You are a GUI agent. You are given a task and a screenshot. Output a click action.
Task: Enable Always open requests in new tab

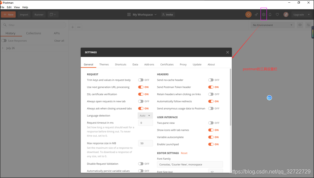tap(141, 101)
